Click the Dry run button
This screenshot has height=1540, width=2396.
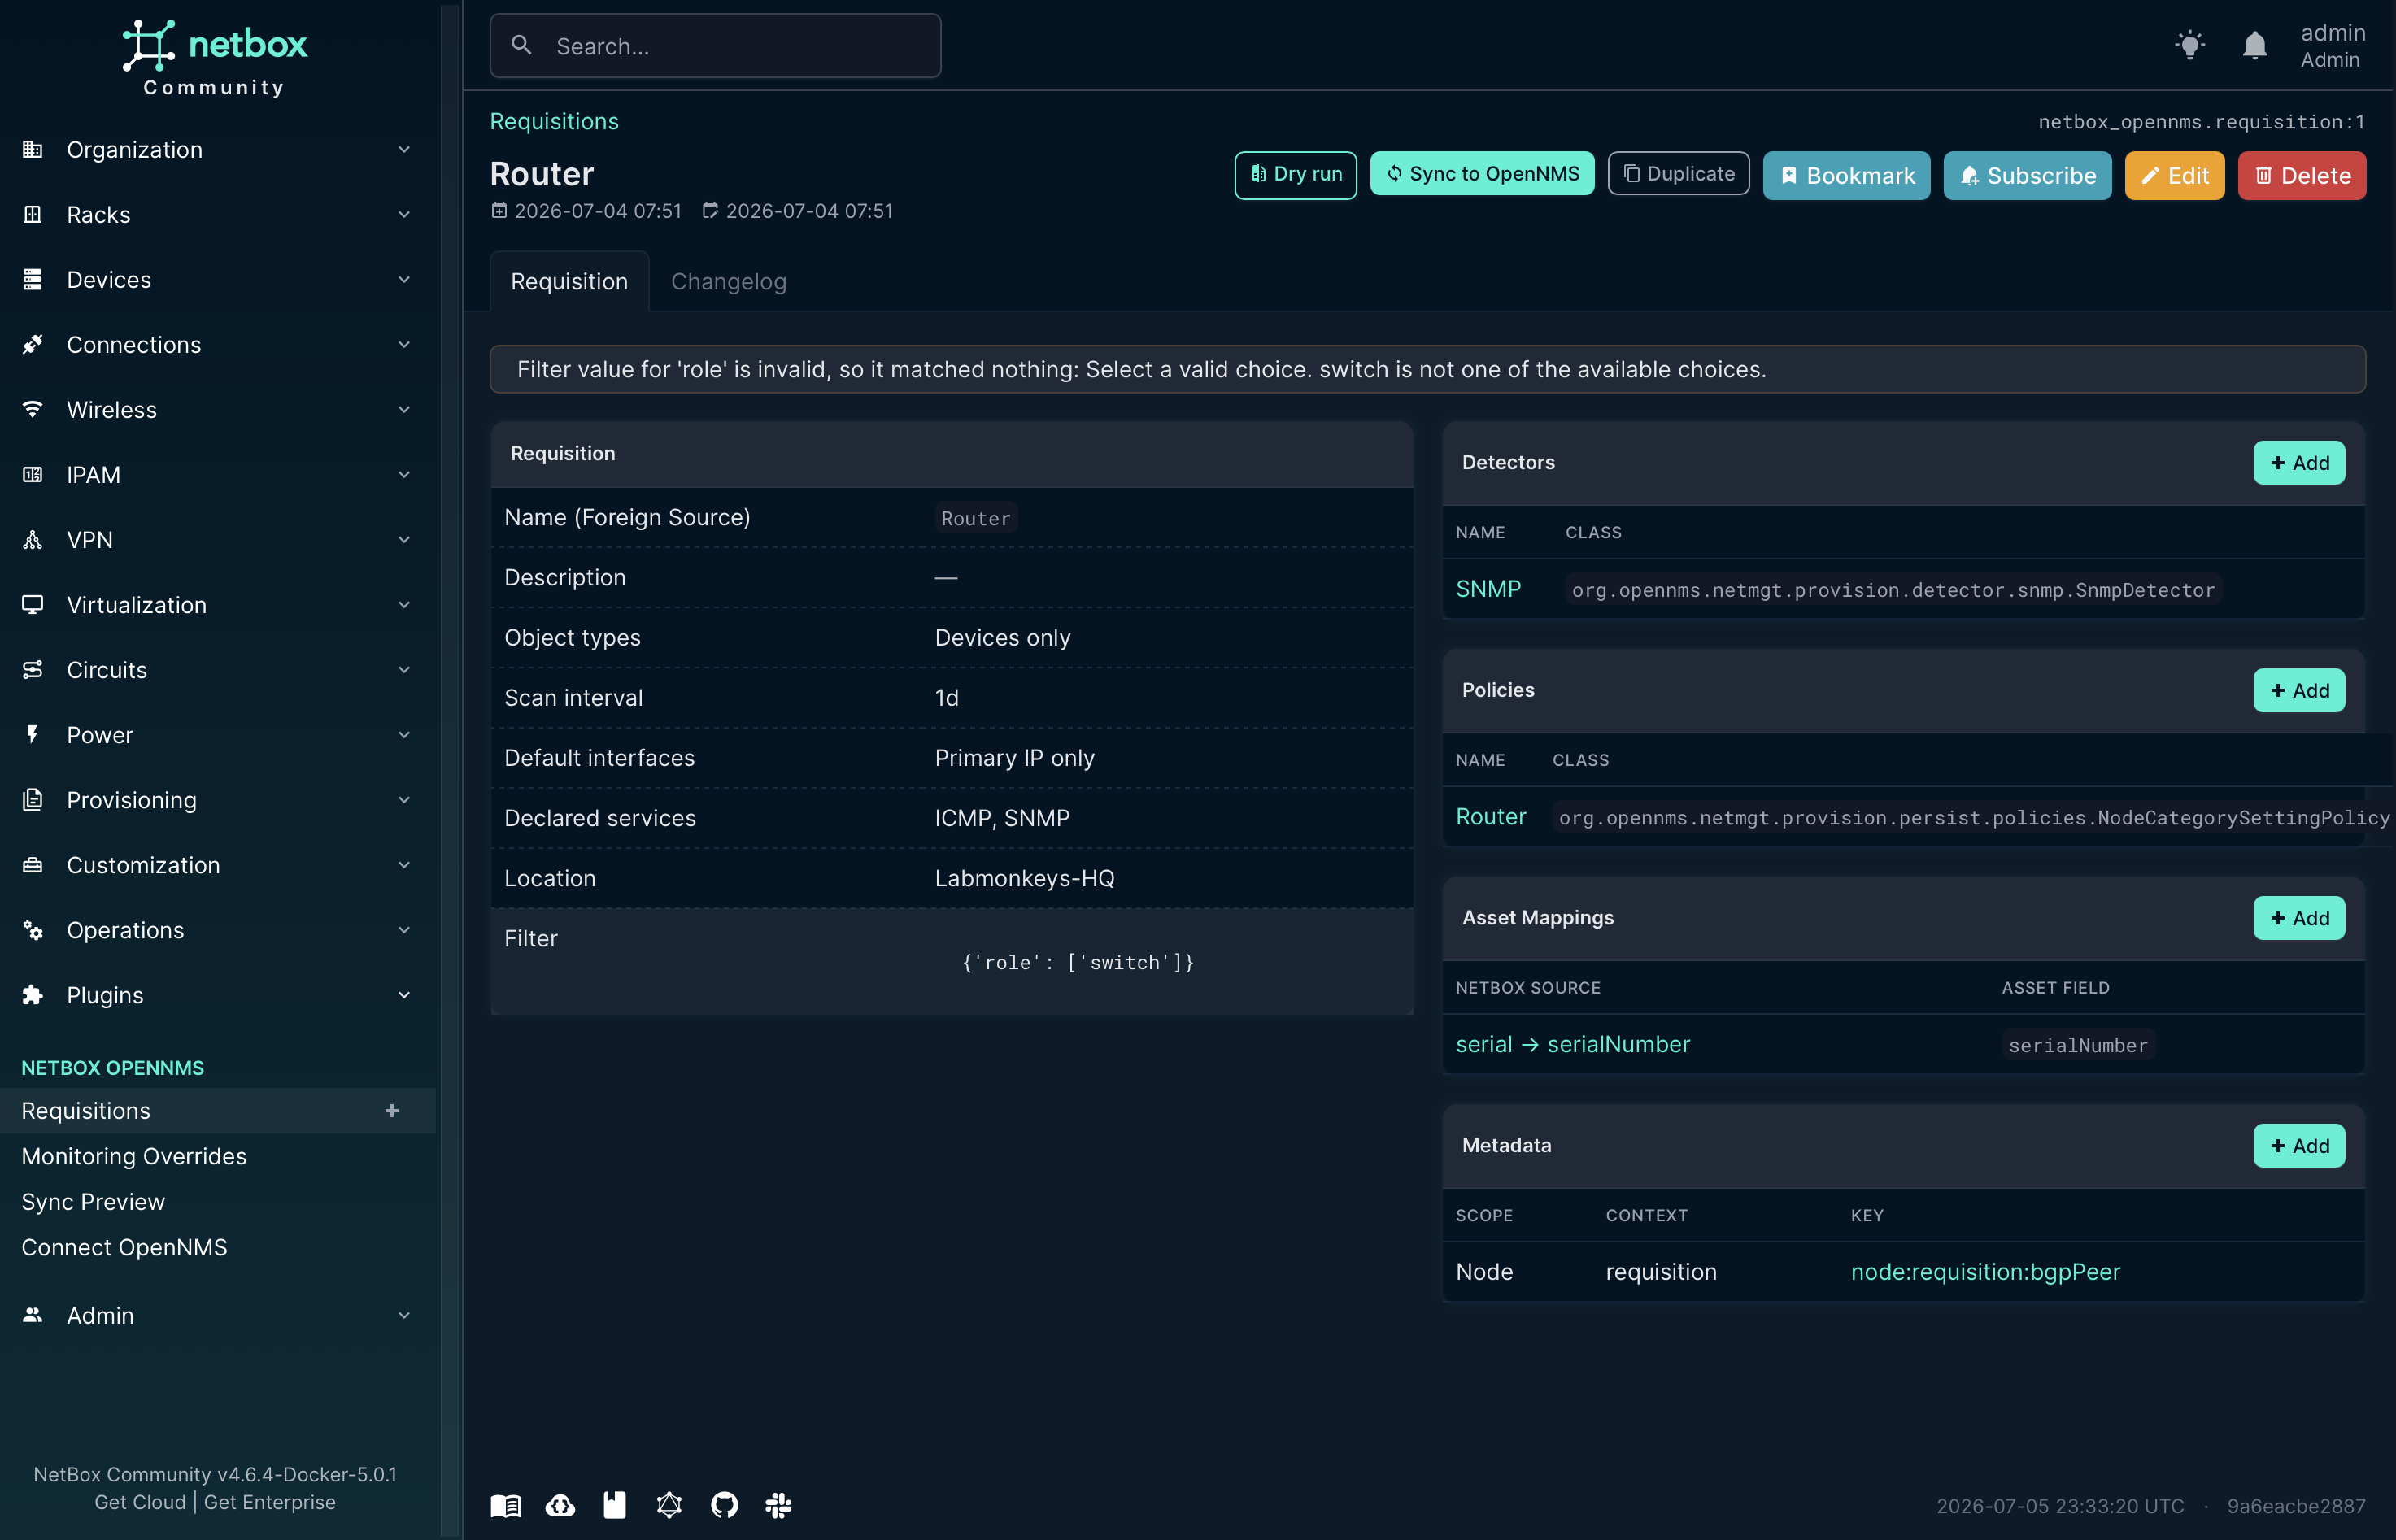tap(1295, 174)
